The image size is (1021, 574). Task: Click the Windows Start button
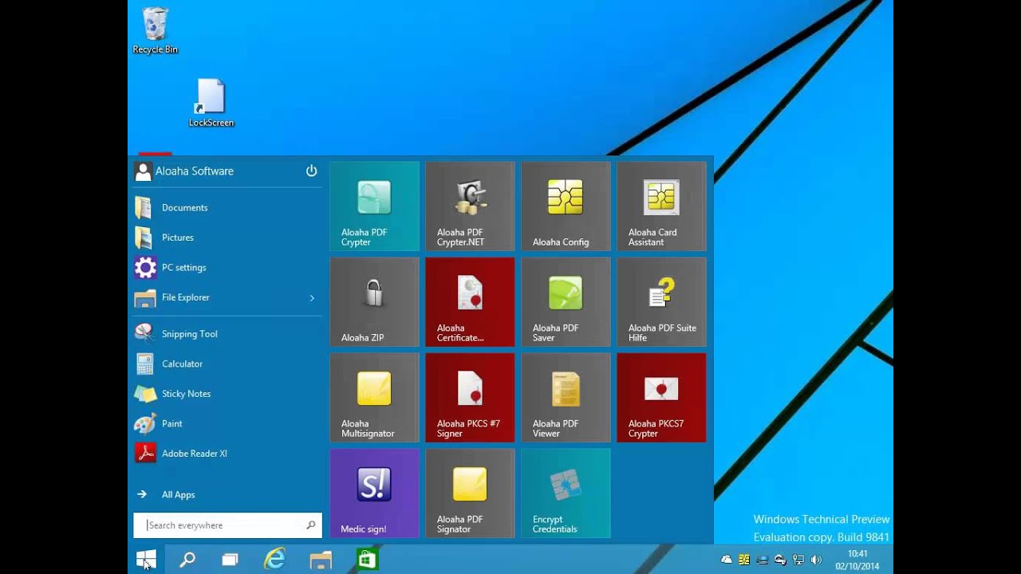click(x=146, y=560)
